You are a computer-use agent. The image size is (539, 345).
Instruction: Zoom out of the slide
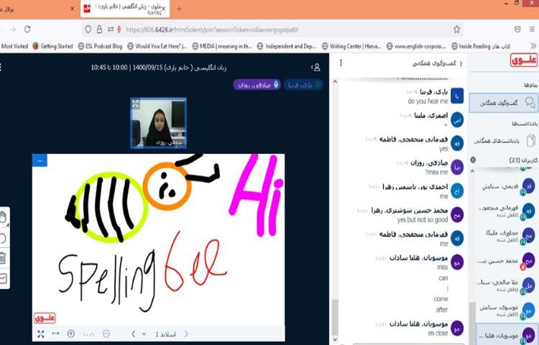coord(106,333)
